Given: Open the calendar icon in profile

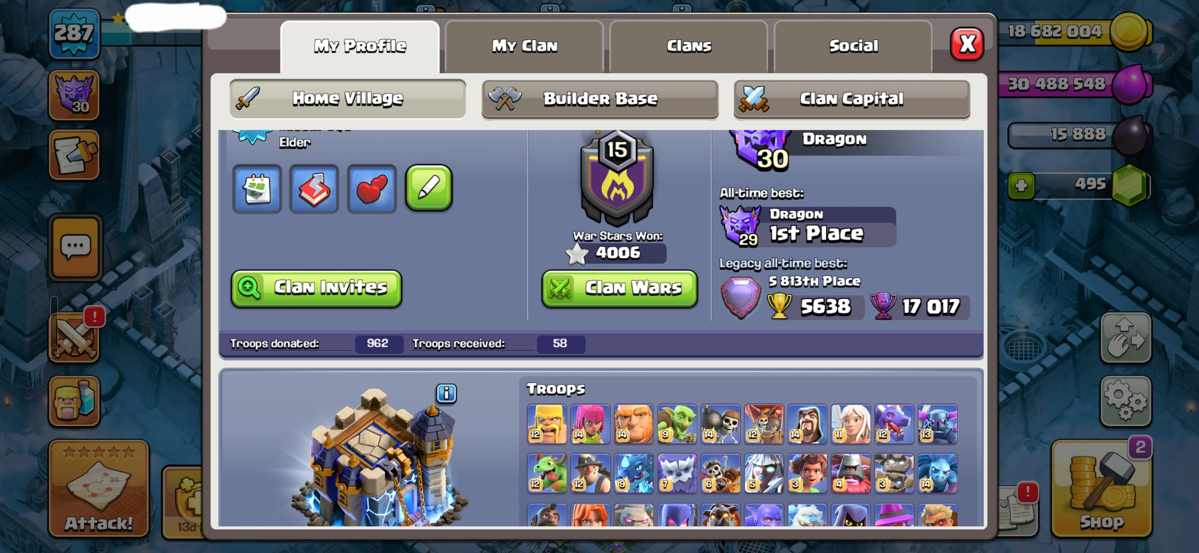Looking at the screenshot, I should (257, 189).
